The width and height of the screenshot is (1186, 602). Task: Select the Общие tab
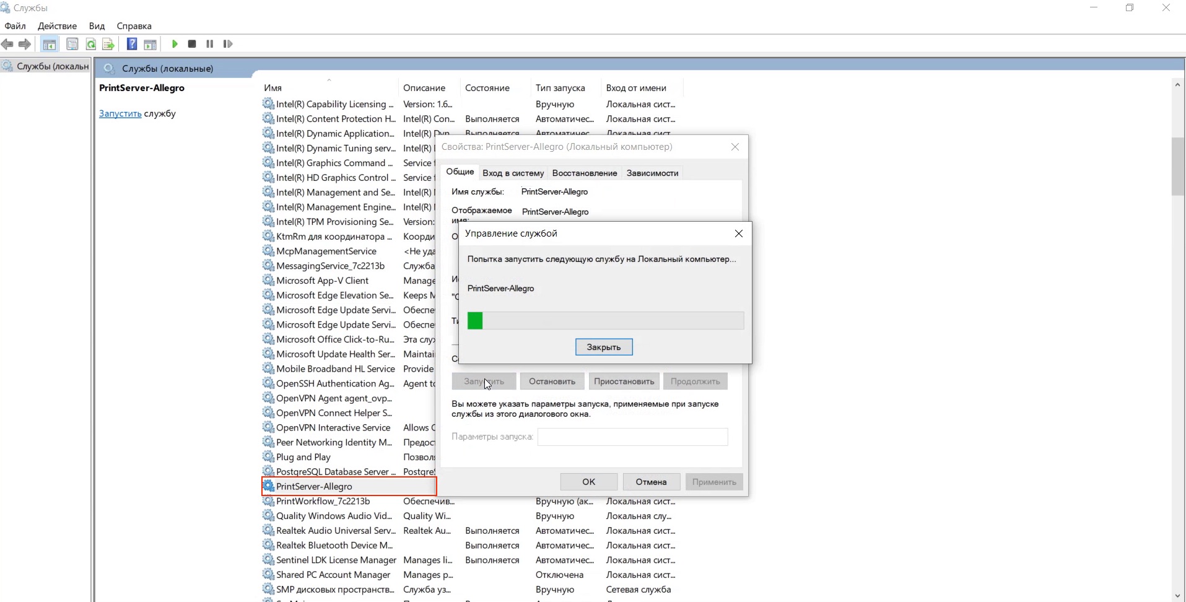click(460, 172)
